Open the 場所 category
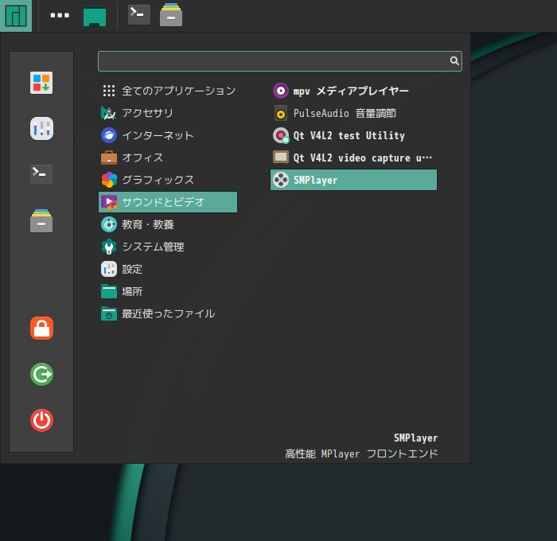This screenshot has width=557, height=541. (x=168, y=292)
